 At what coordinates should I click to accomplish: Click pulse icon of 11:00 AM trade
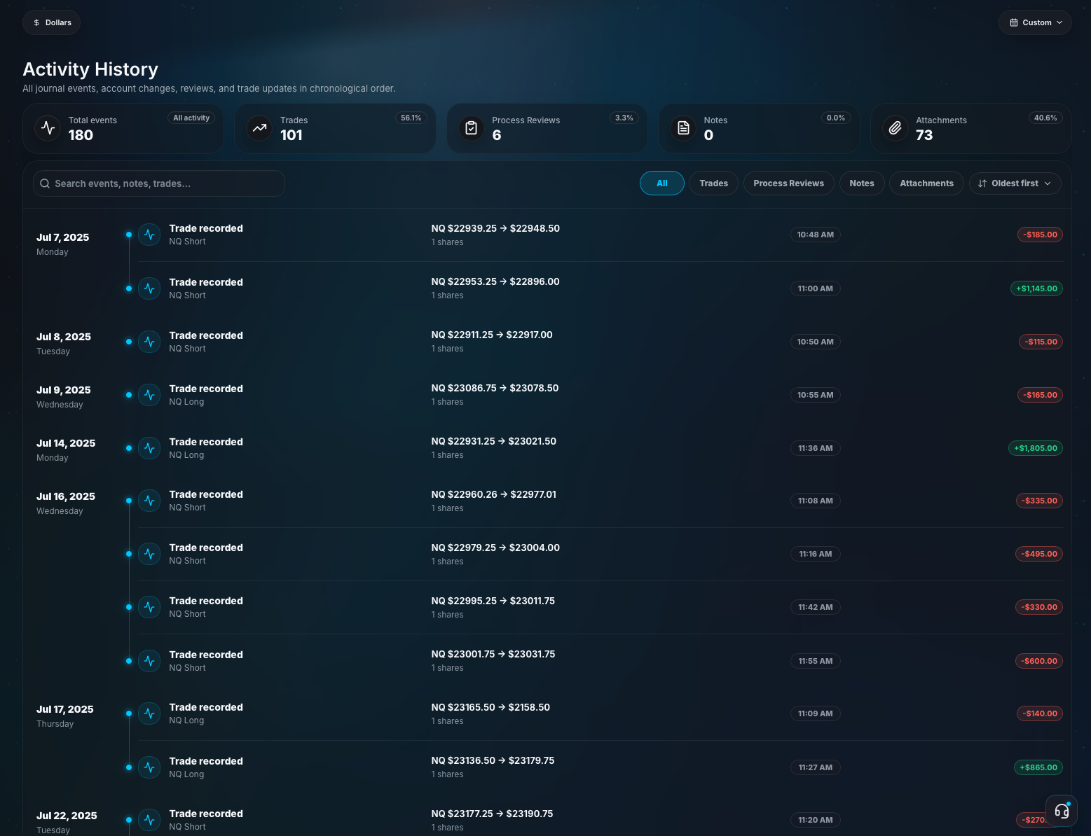tap(149, 288)
